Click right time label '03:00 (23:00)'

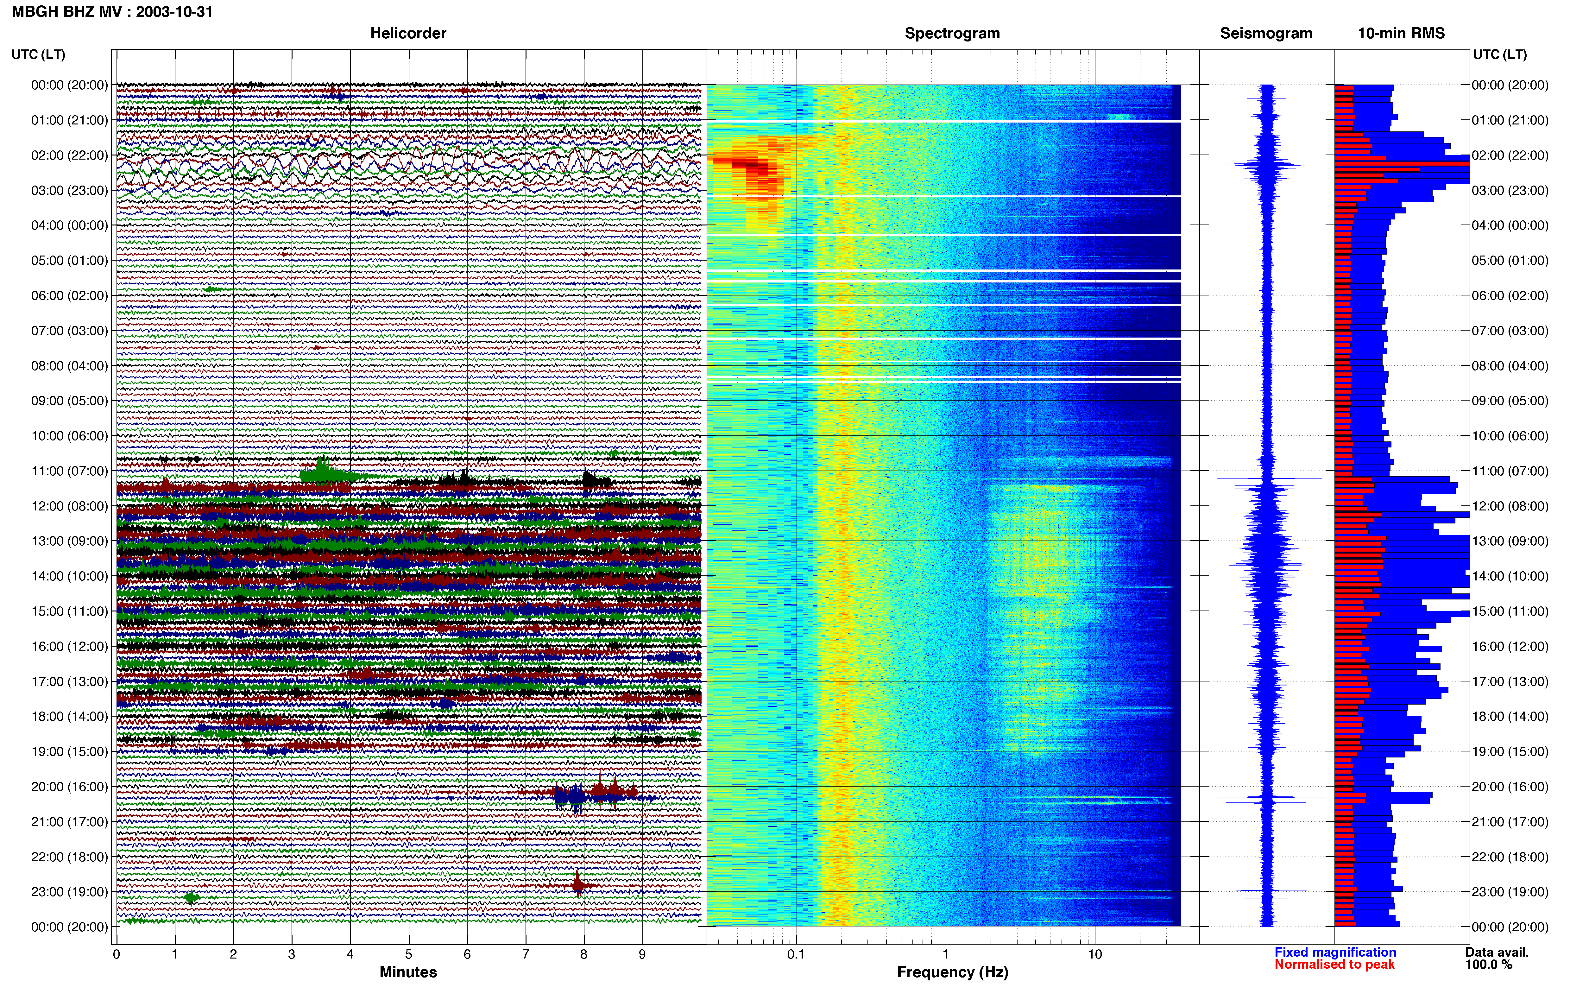[x=1510, y=191]
